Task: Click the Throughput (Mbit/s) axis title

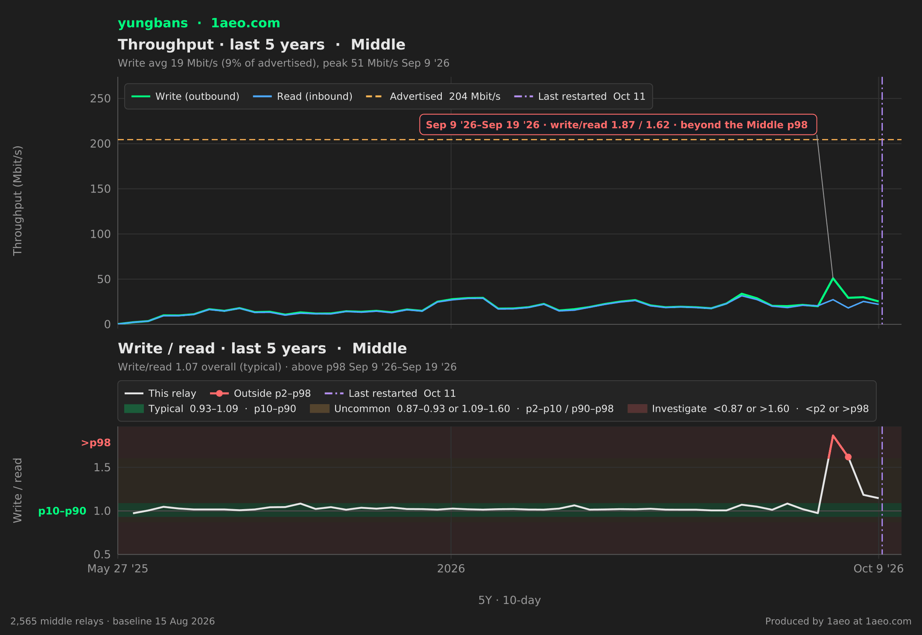Action: (x=18, y=201)
